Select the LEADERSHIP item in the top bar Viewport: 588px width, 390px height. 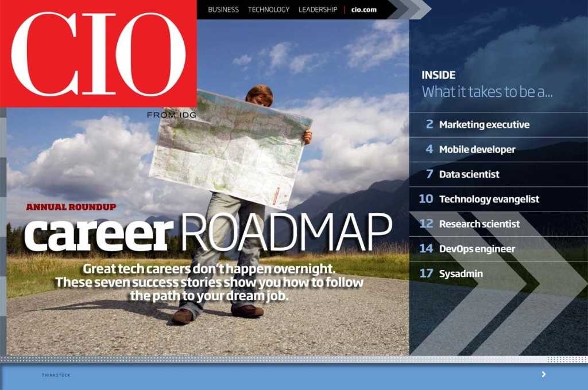tap(318, 10)
